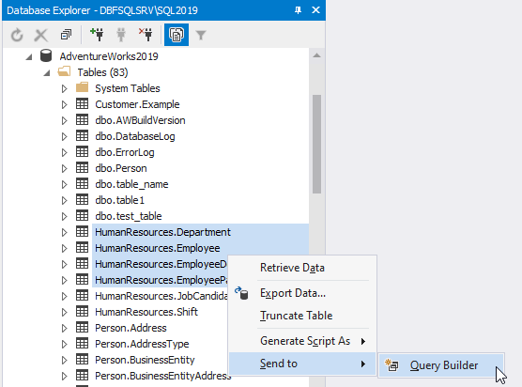Image resolution: width=522 pixels, height=387 pixels.
Task: Click the System Tables folder icon
Action: pos(82,87)
